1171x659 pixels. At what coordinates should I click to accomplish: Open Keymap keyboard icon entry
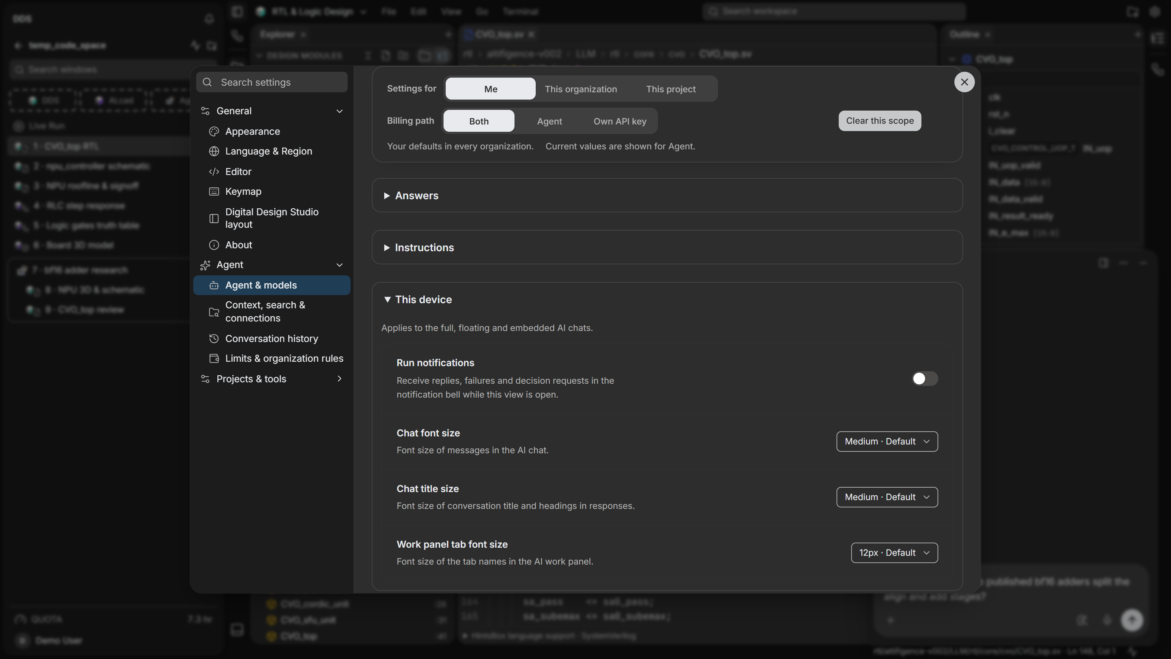tap(214, 191)
